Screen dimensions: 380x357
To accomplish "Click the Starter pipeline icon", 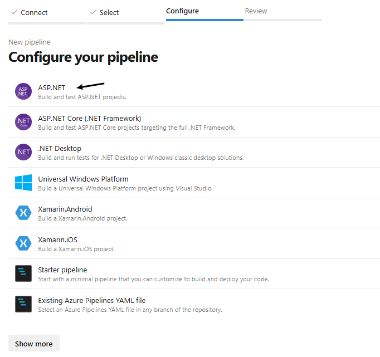I will pos(23,273).
